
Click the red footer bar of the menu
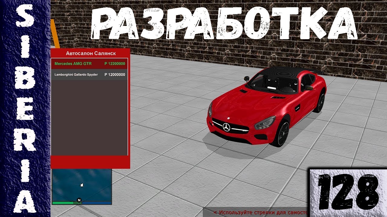click(90, 162)
